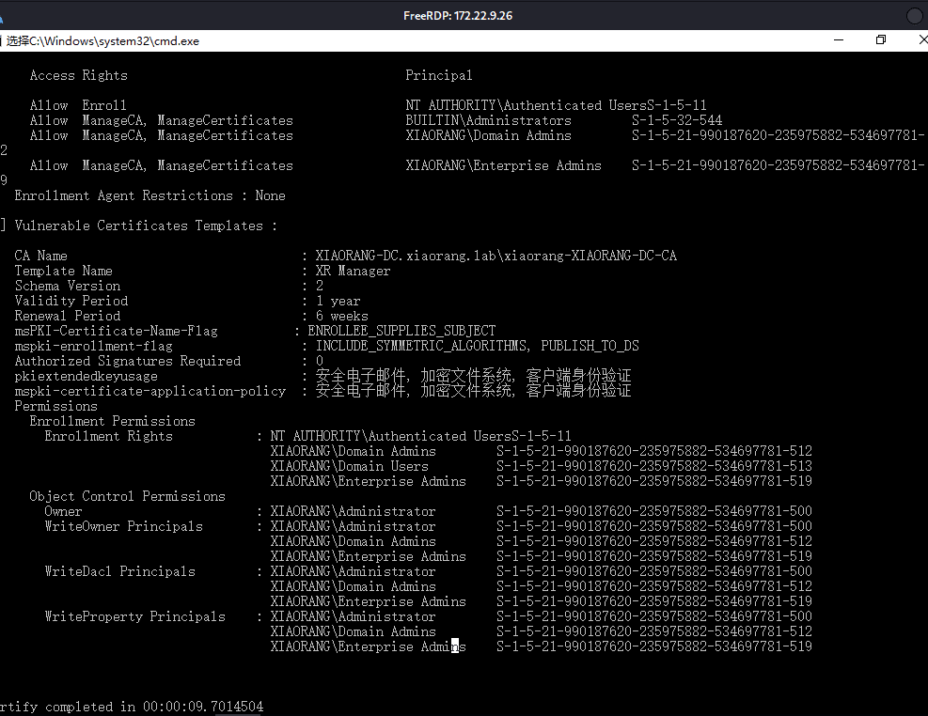Click the FreeRDP: 172.22.9.26 title bar
The image size is (928, 716).
[x=458, y=16]
